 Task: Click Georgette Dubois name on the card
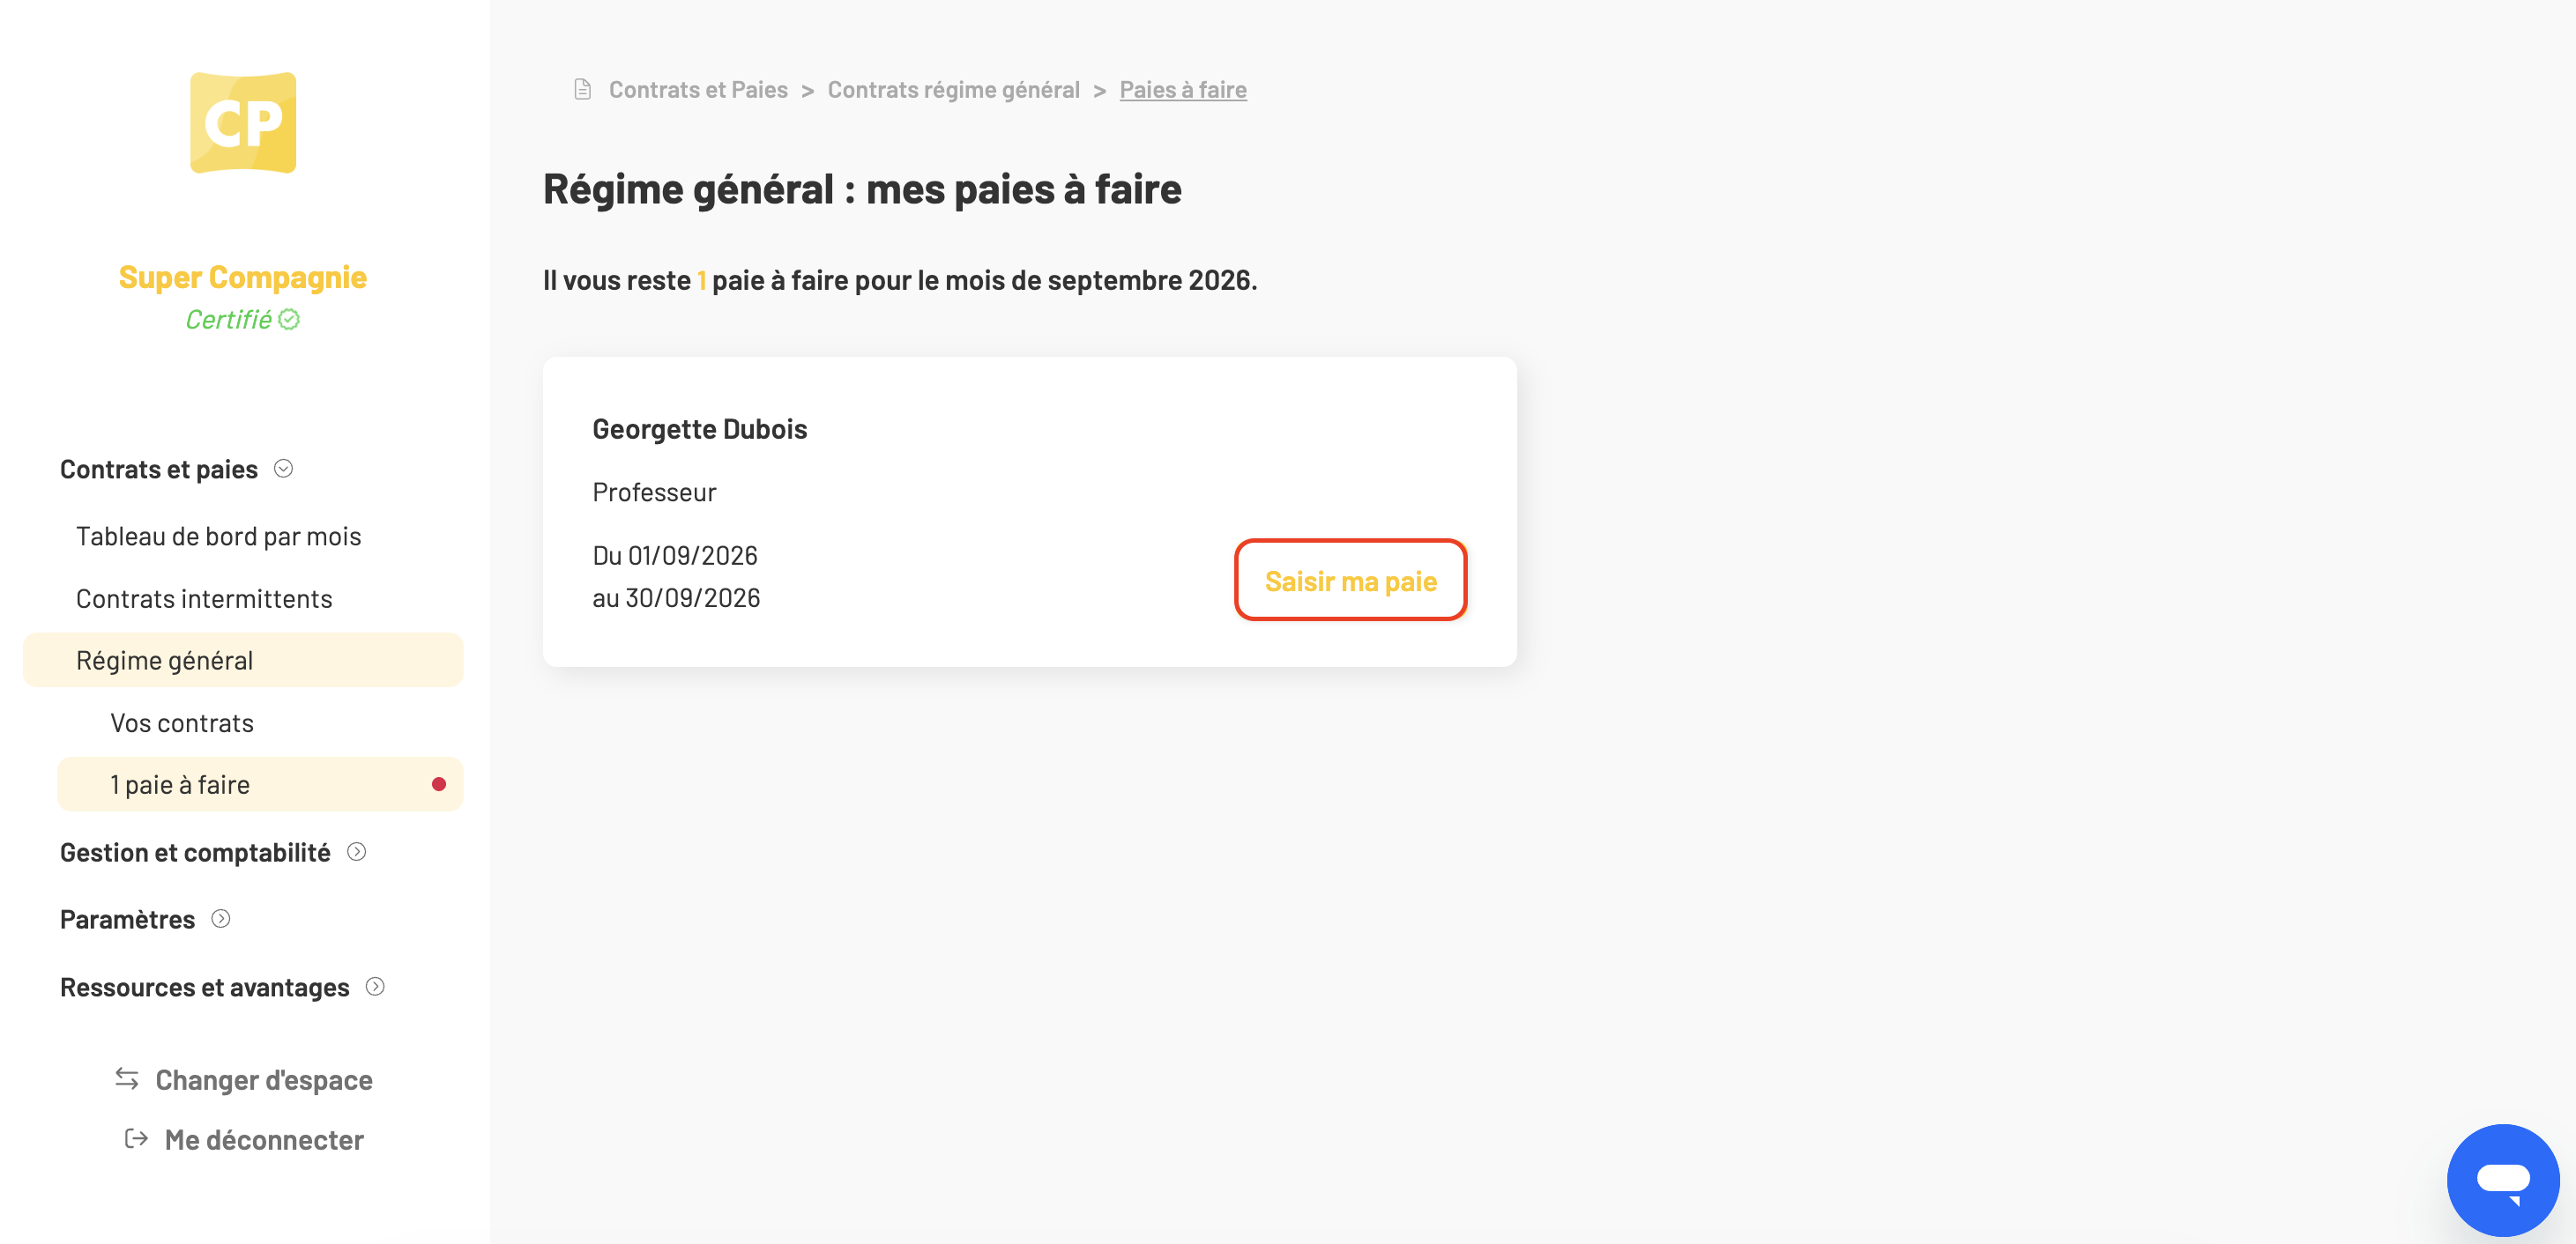[700, 430]
